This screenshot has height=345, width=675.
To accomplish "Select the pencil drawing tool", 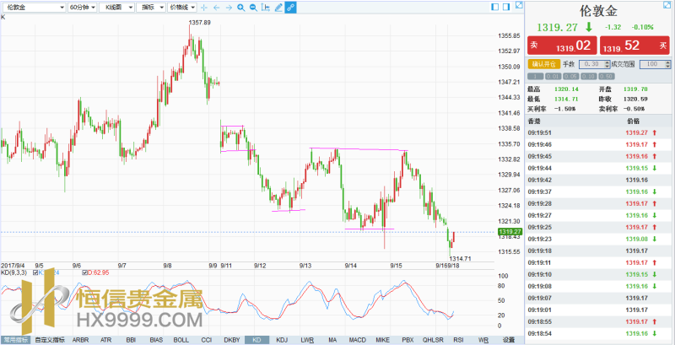I will (278, 7).
